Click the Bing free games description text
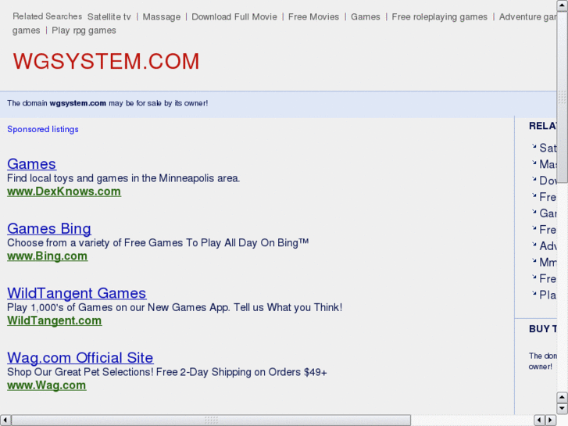The width and height of the screenshot is (568, 426). pos(158,242)
